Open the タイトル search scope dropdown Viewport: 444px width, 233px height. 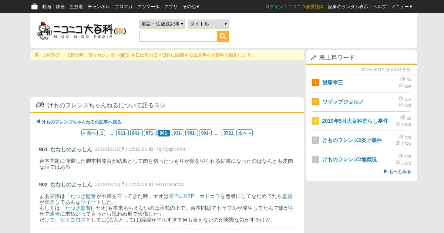pyautogui.click(x=208, y=24)
